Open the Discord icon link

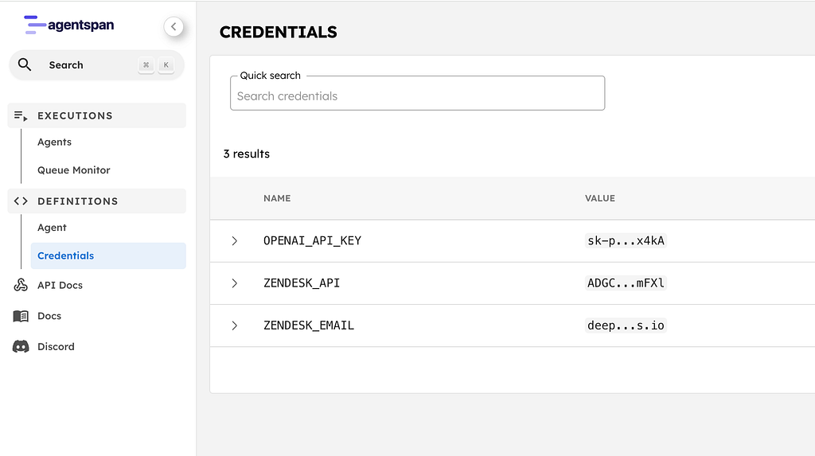[x=21, y=347]
